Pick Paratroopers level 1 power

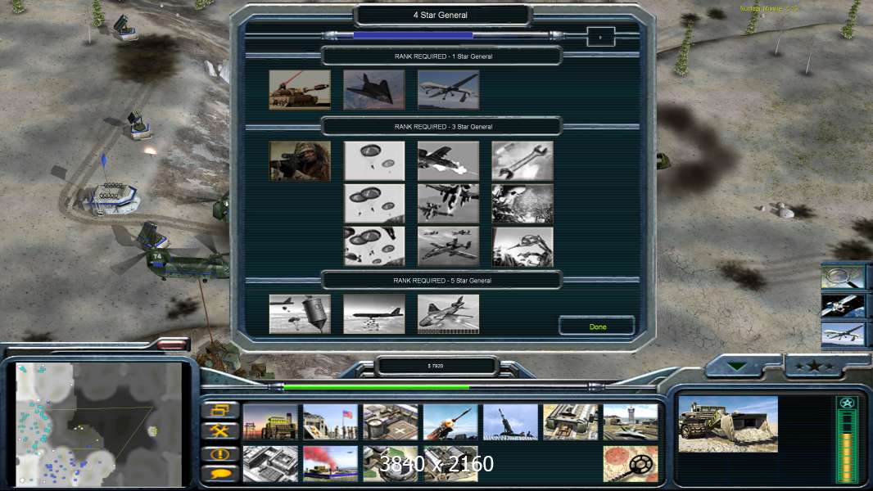[374, 160]
